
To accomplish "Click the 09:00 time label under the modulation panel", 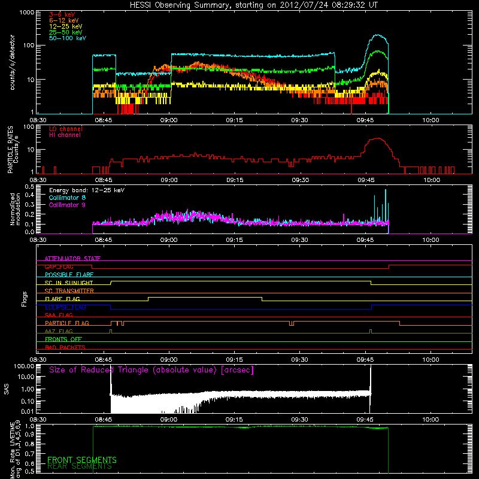I will point(169,240).
